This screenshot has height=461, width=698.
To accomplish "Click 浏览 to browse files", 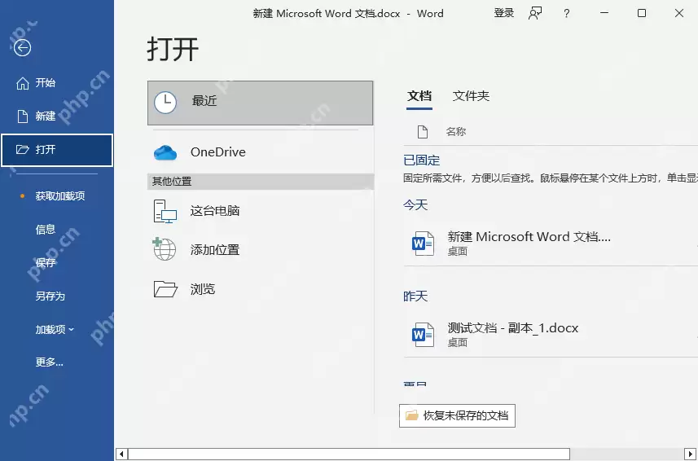I will tap(260, 289).
